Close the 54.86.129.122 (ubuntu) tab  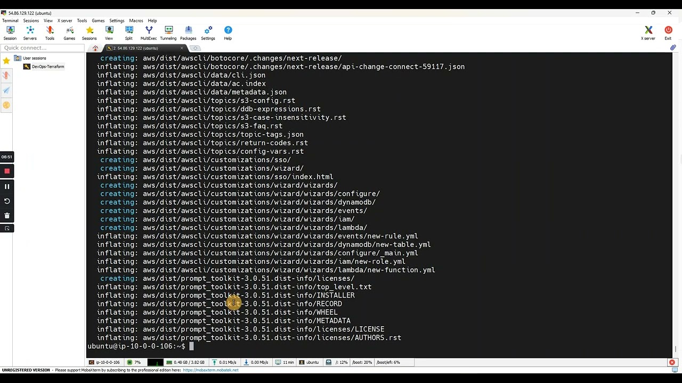pyautogui.click(x=182, y=48)
